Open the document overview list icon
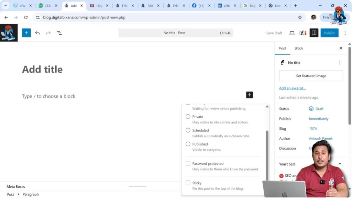The image size is (352, 198). tap(59, 33)
